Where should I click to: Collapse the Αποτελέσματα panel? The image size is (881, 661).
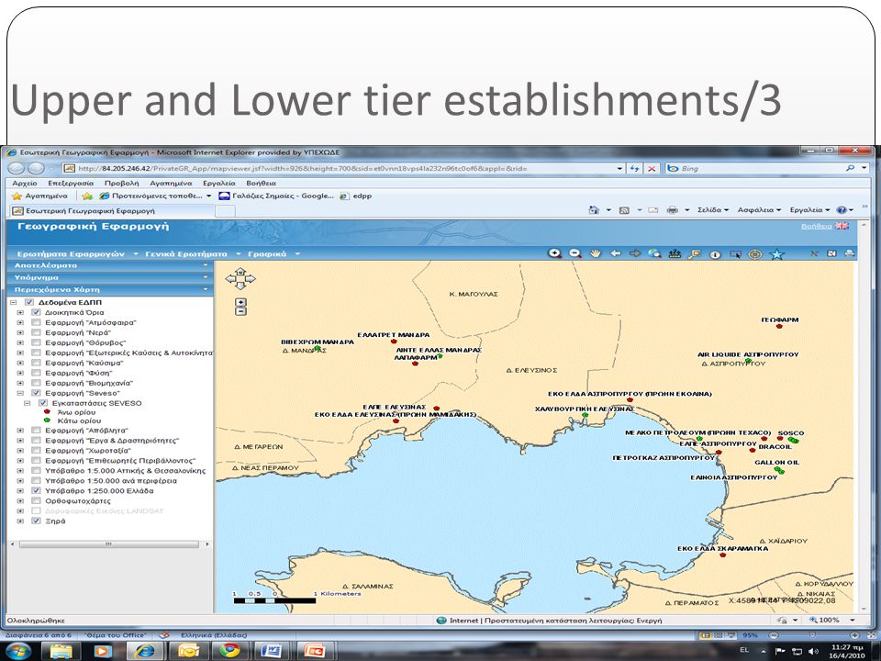pyautogui.click(x=206, y=265)
